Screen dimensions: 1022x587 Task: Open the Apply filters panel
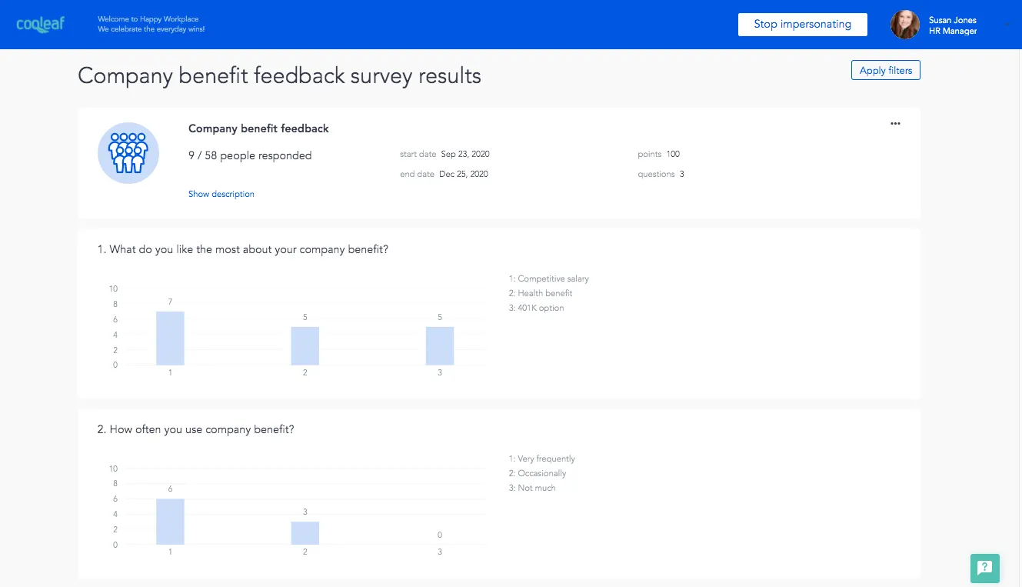pos(885,71)
